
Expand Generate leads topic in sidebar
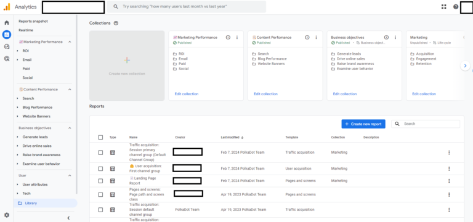click(x=17, y=137)
